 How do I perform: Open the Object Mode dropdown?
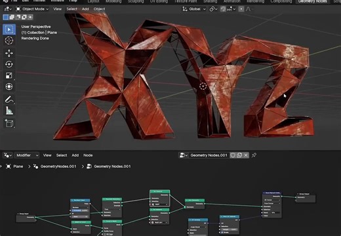(33, 9)
